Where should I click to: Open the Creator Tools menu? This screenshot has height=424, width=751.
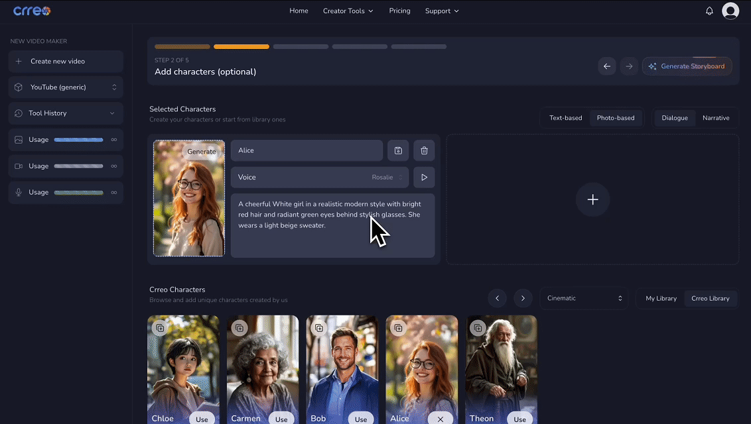(x=348, y=11)
